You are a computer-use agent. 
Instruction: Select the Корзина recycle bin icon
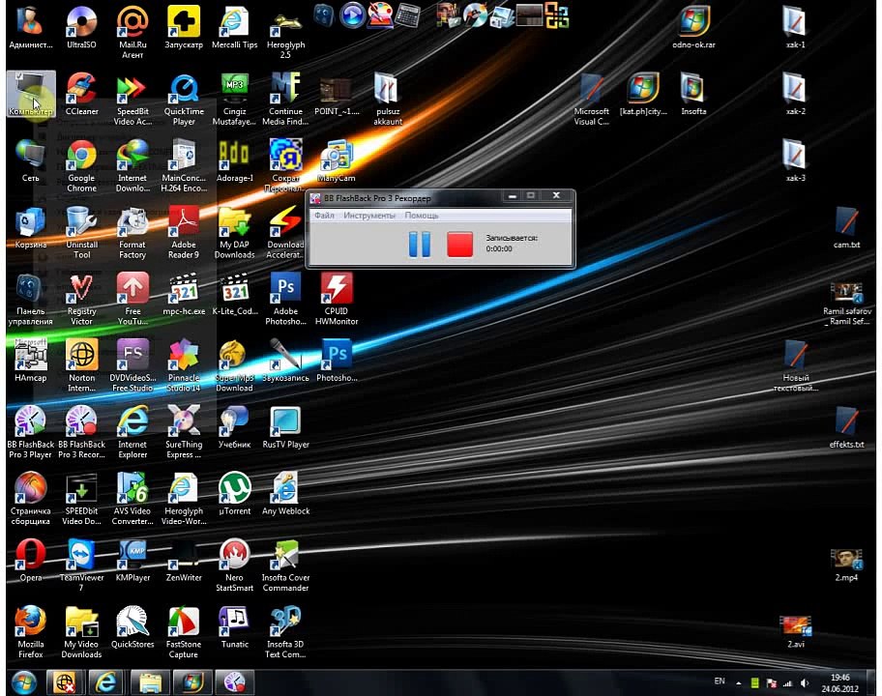30,228
